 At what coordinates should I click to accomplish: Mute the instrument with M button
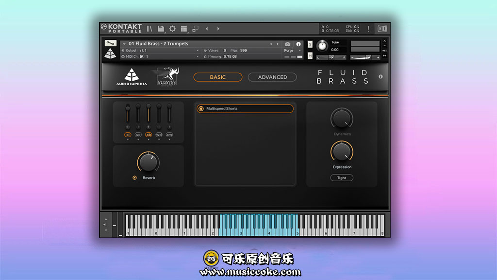click(310, 56)
